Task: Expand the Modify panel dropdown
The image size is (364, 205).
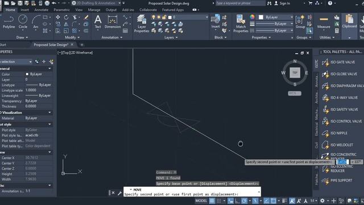Action: (x=72, y=37)
